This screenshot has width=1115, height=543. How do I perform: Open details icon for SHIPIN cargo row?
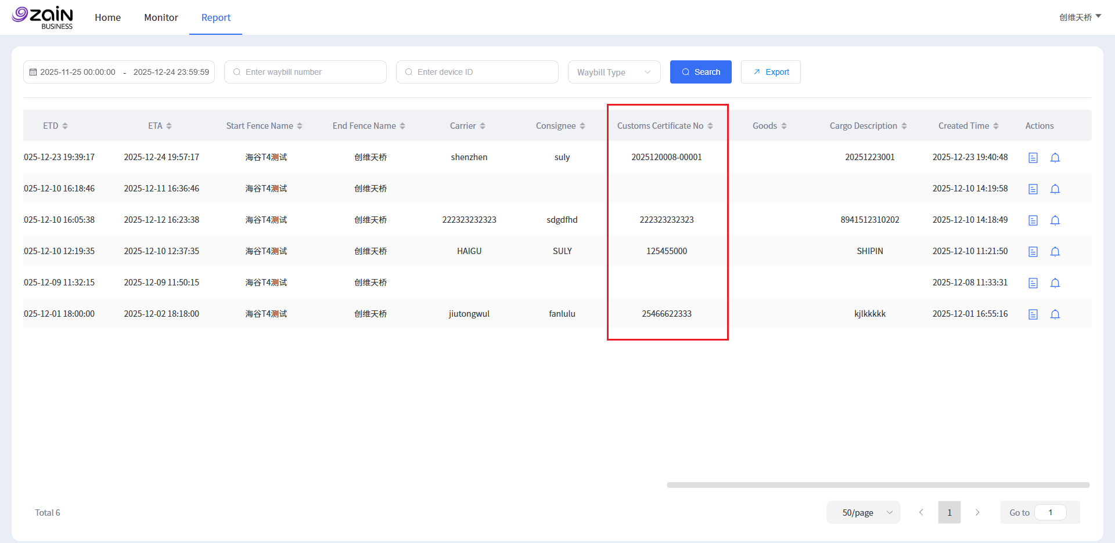pyautogui.click(x=1033, y=252)
